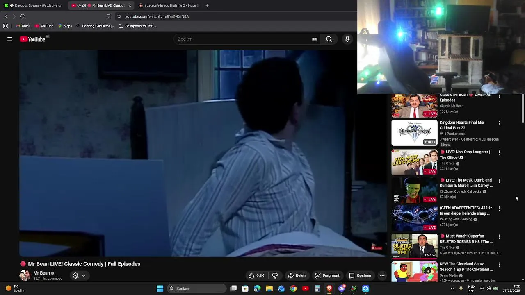This screenshot has width=525, height=295.
Task: Open The Cleveland Show video thumbnail
Action: (x=414, y=271)
